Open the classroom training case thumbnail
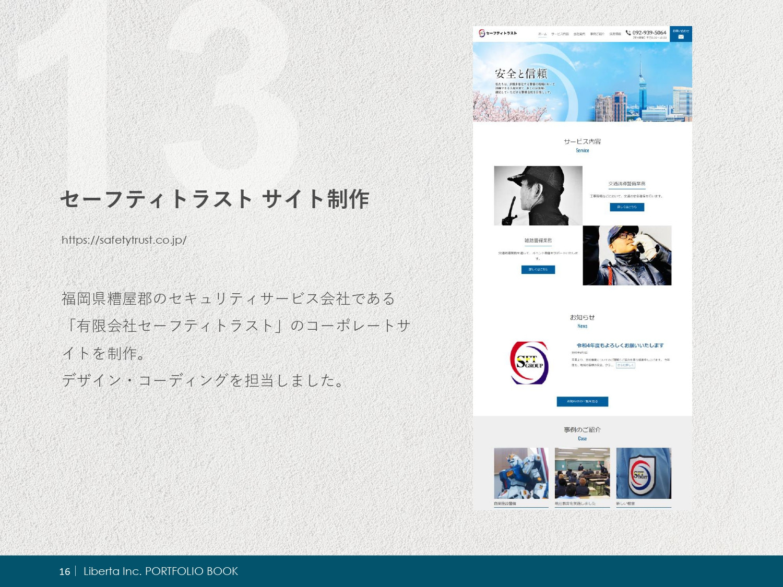 click(582, 473)
